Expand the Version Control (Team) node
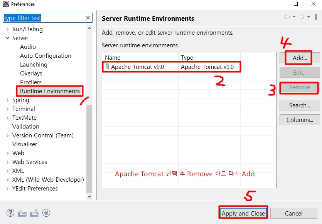 (8, 135)
